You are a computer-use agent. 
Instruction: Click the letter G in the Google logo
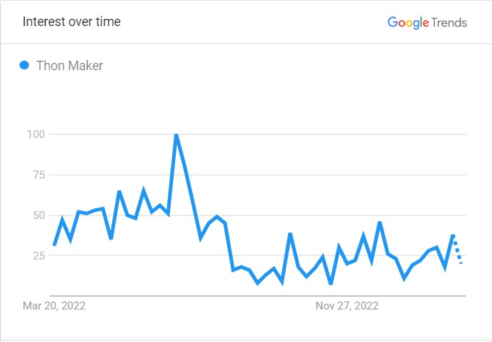coord(393,22)
